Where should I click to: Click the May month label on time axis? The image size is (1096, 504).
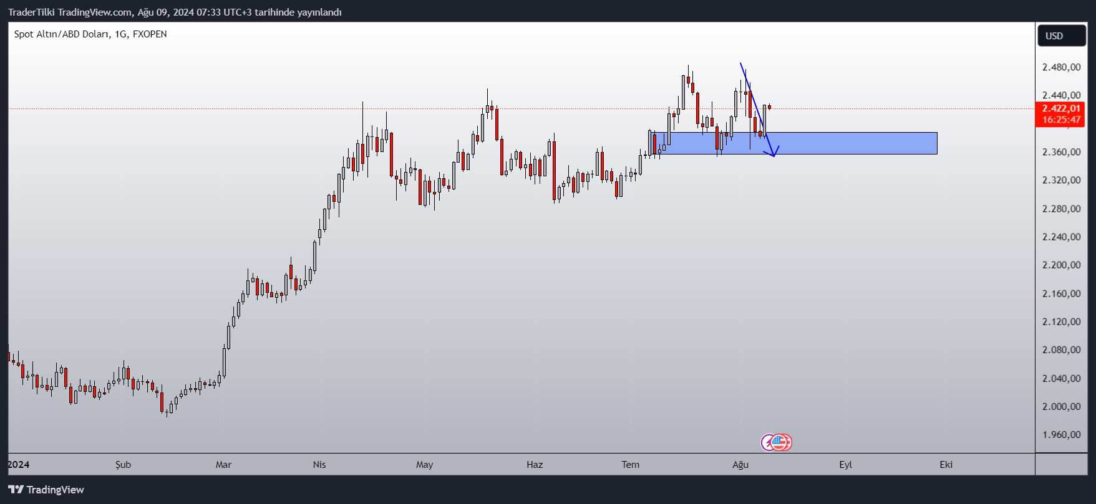[x=425, y=465]
